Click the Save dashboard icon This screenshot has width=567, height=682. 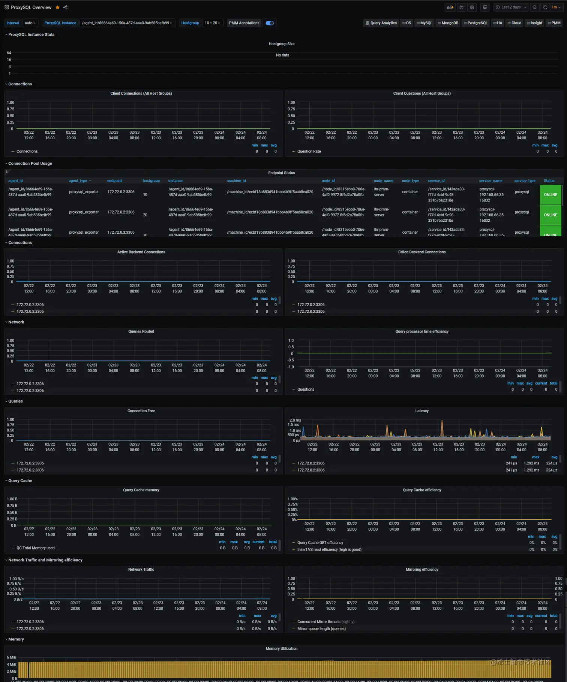click(x=461, y=7)
